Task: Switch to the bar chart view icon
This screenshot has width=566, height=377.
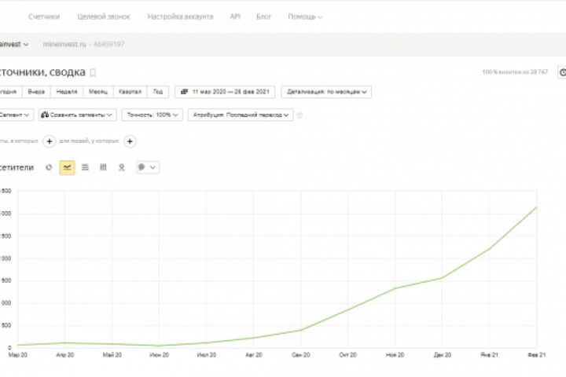Action: 103,167
